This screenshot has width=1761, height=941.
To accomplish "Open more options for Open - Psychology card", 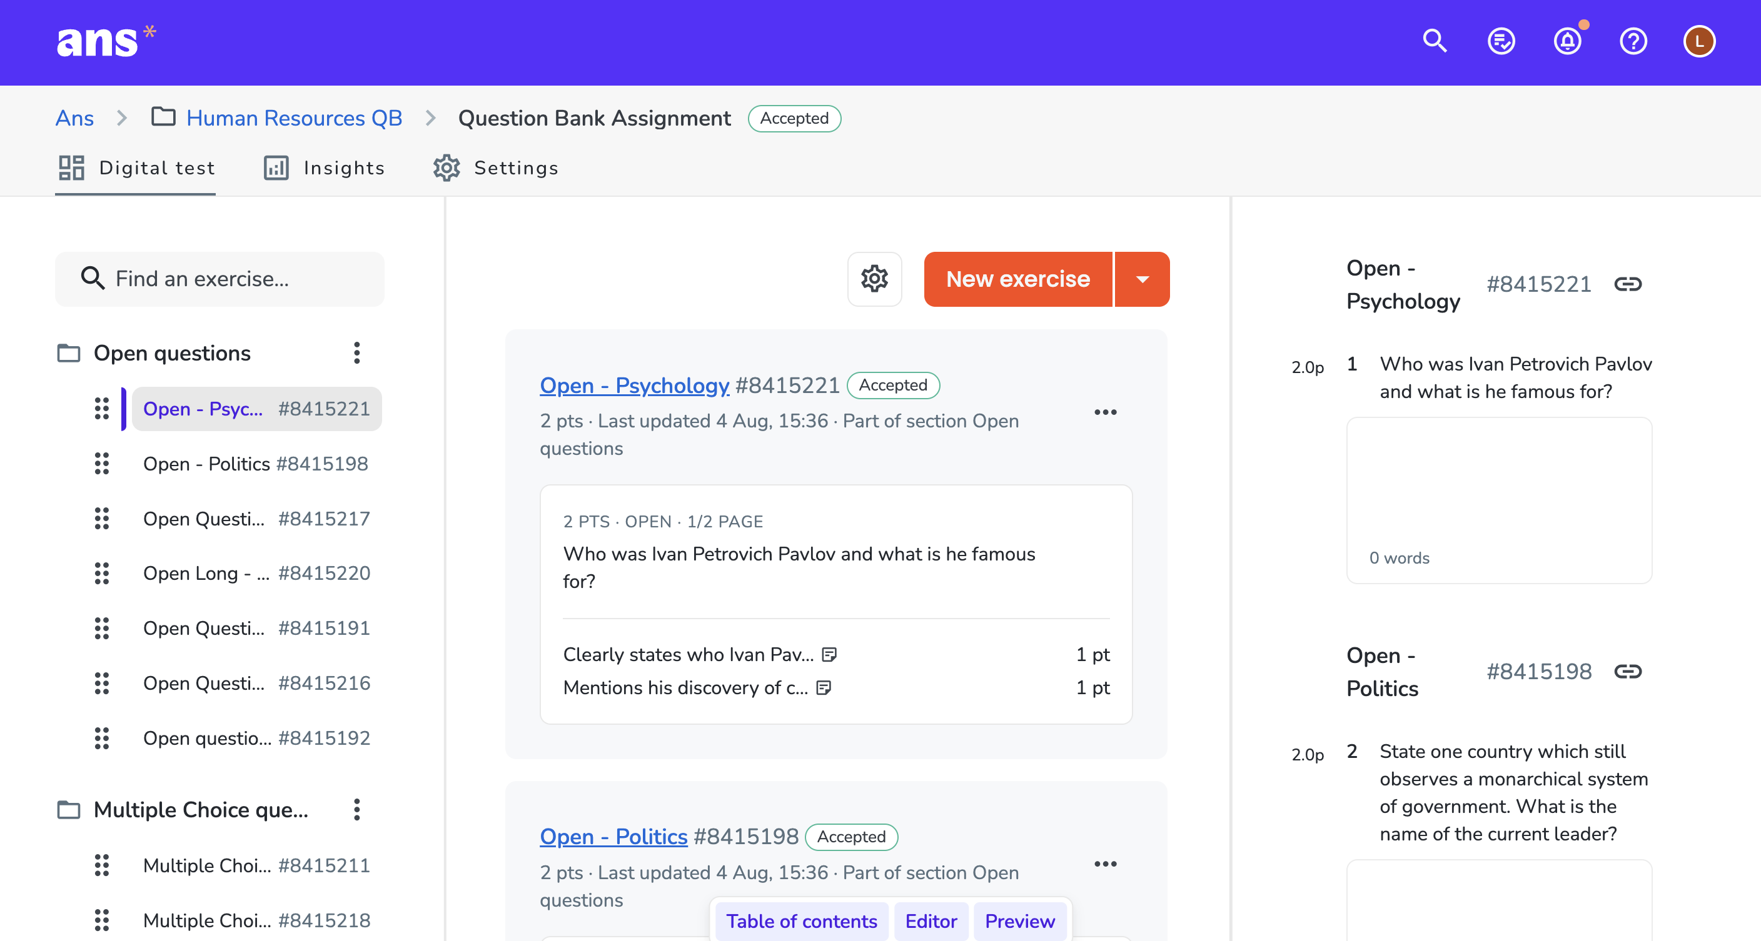I will click(x=1105, y=412).
